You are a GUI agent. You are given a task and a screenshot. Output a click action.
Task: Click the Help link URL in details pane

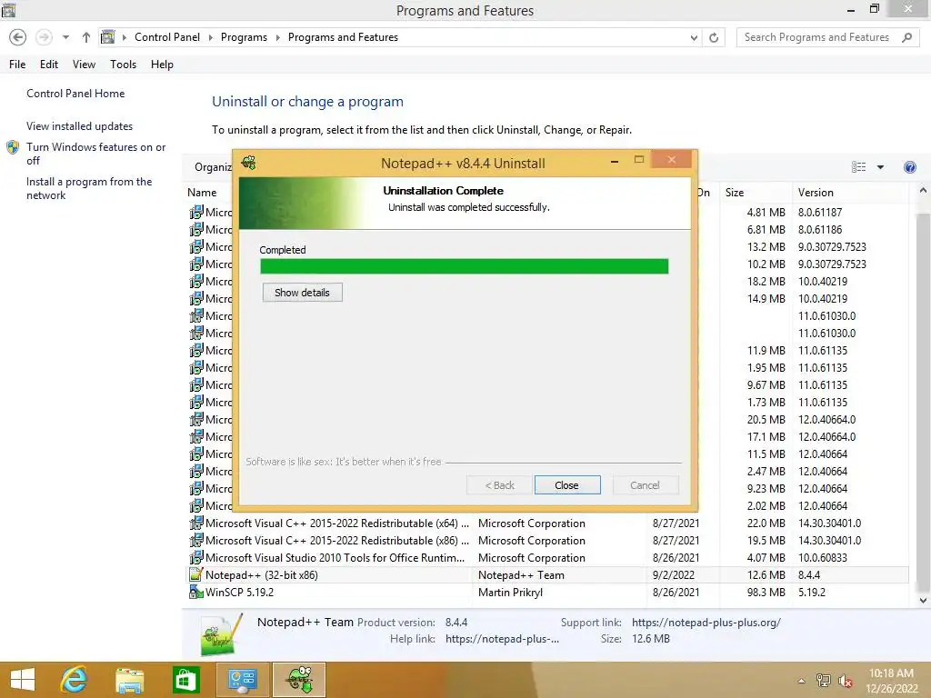pos(502,639)
